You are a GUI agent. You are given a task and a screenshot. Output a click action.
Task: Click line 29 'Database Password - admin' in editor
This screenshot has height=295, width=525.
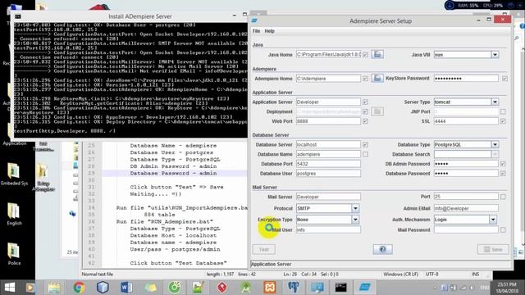173,173
